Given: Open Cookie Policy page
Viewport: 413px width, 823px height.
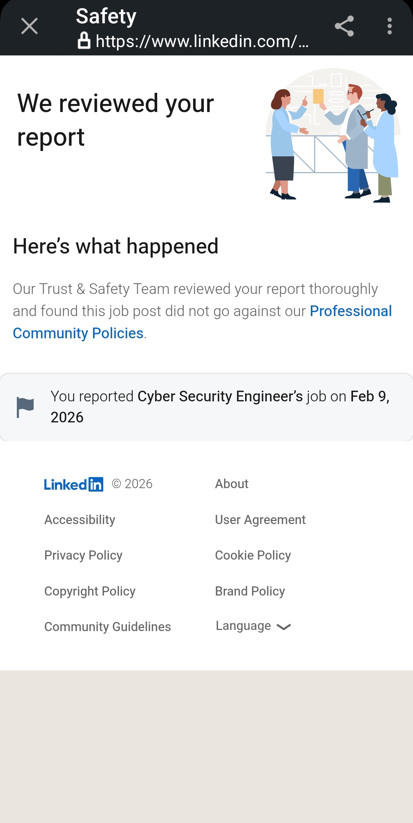Looking at the screenshot, I should 253,555.
